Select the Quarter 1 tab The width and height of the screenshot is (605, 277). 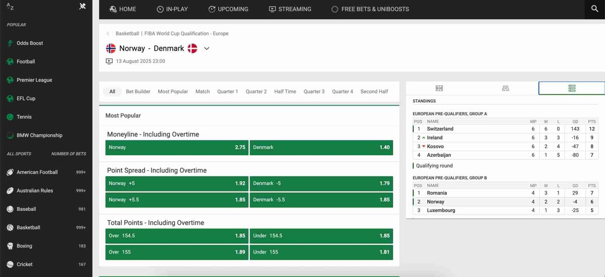click(x=227, y=91)
